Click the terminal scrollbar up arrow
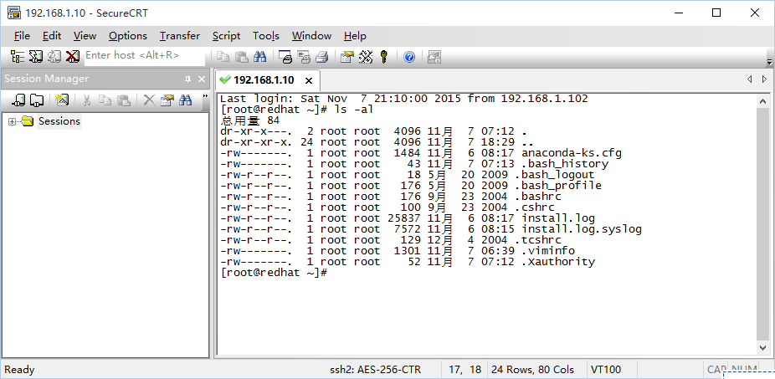 [x=762, y=100]
